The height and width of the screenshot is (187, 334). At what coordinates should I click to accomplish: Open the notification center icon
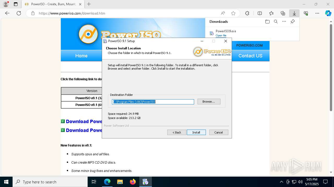click(325, 182)
